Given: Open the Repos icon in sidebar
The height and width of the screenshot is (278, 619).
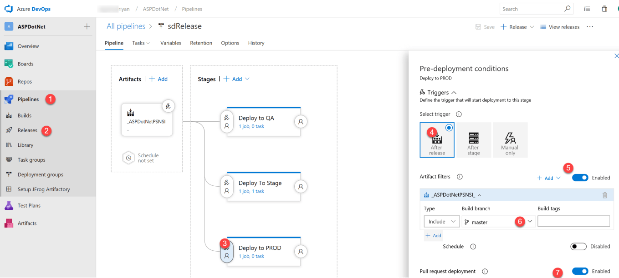Looking at the screenshot, I should 9,82.
